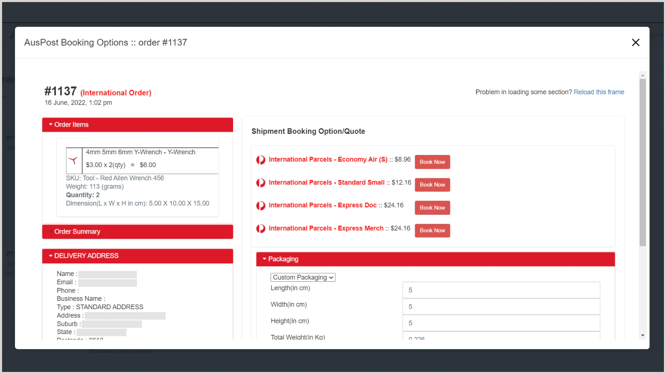Collapse the DELIVERY ADDRESS section
The image size is (666, 374).
point(137,256)
